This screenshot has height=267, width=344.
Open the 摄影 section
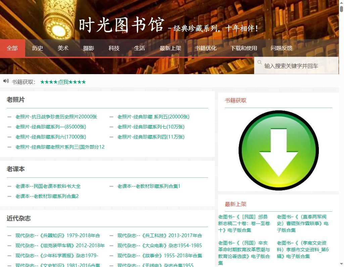point(88,48)
